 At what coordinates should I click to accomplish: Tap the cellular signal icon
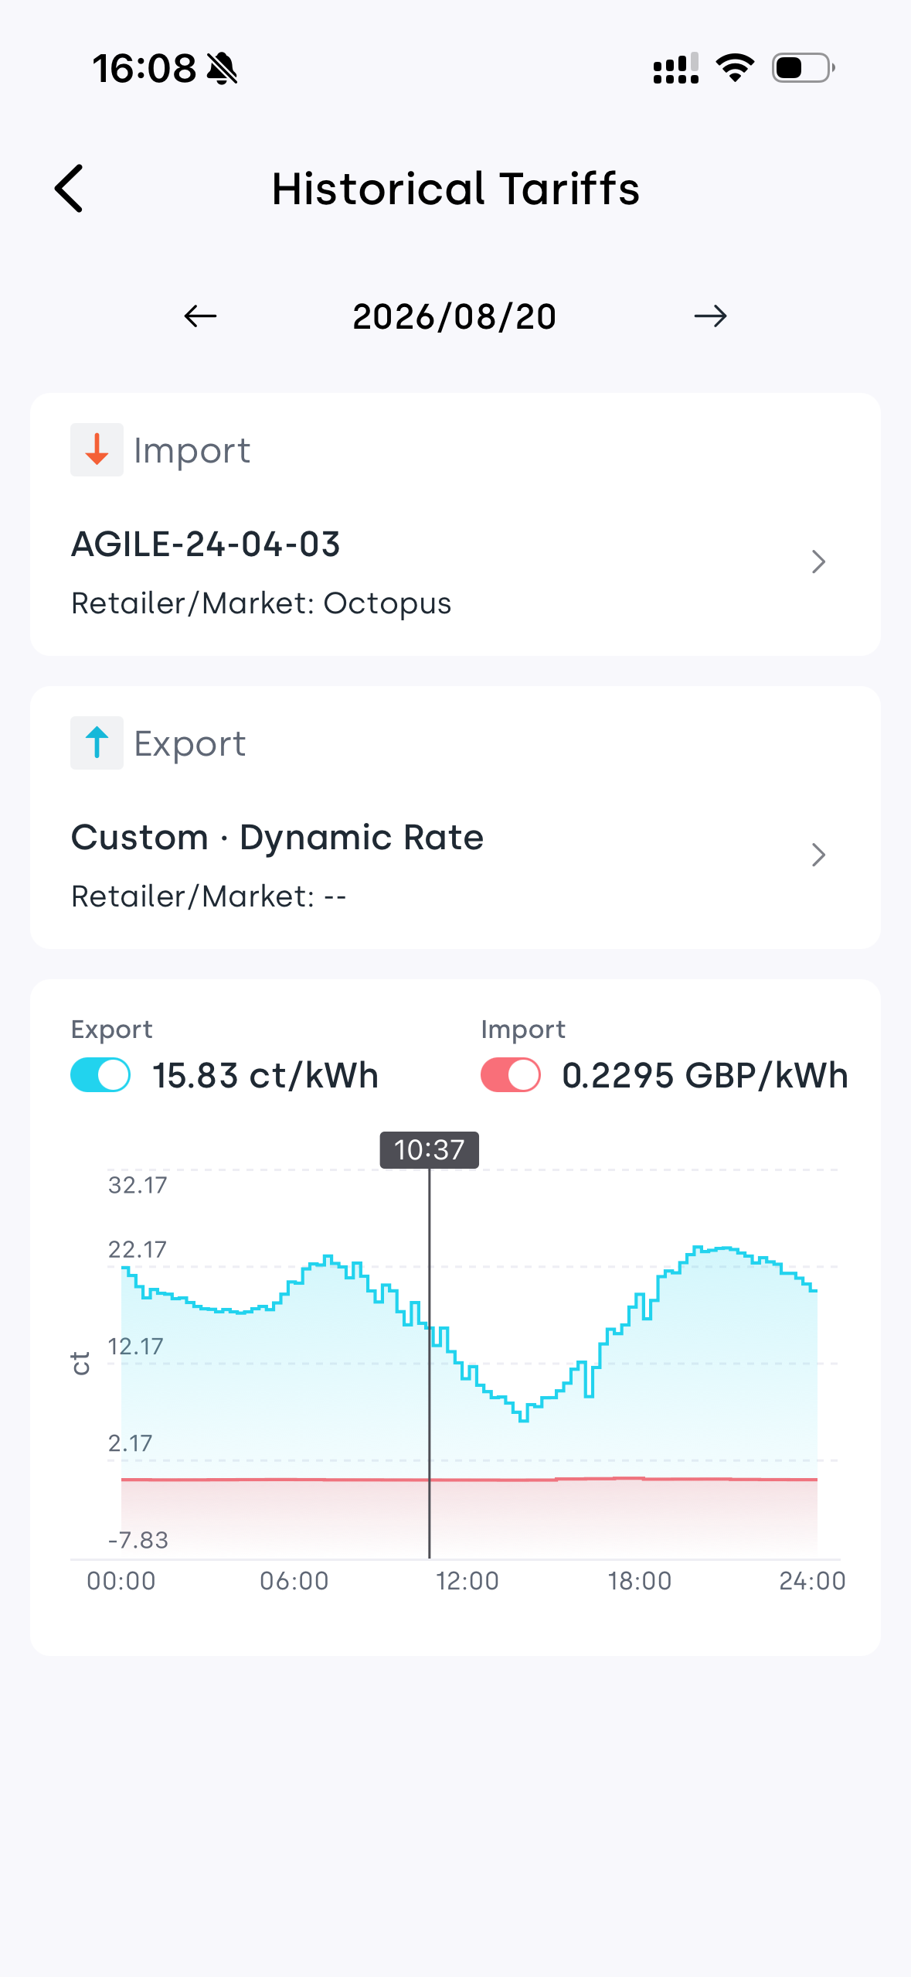pyautogui.click(x=676, y=68)
